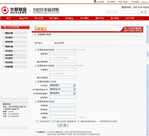The image size is (149, 136).
Task: Focus the 电子邮箱 field
Action: [x=63, y=113]
